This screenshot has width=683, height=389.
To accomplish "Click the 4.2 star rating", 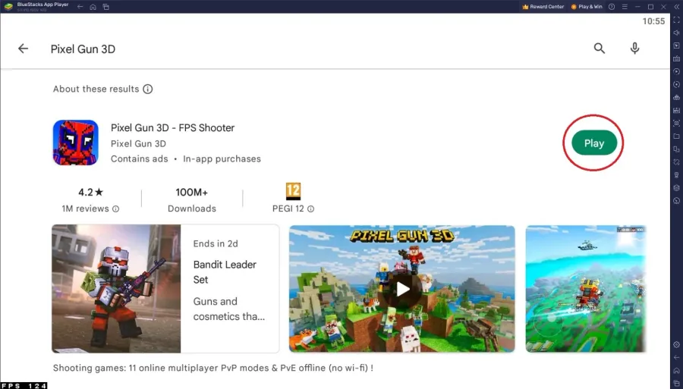I will pos(90,192).
